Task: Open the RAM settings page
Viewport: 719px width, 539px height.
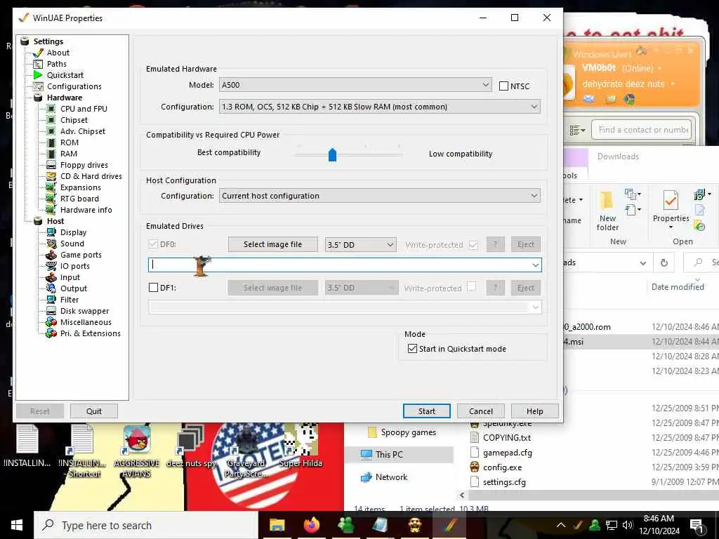Action: [x=69, y=154]
